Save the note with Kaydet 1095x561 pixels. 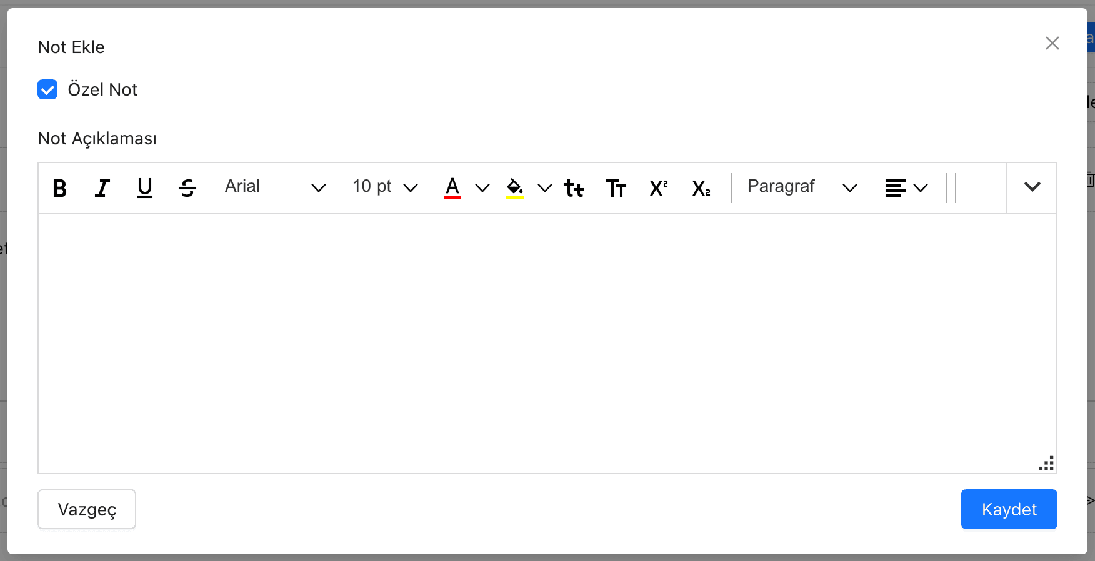coord(1009,509)
